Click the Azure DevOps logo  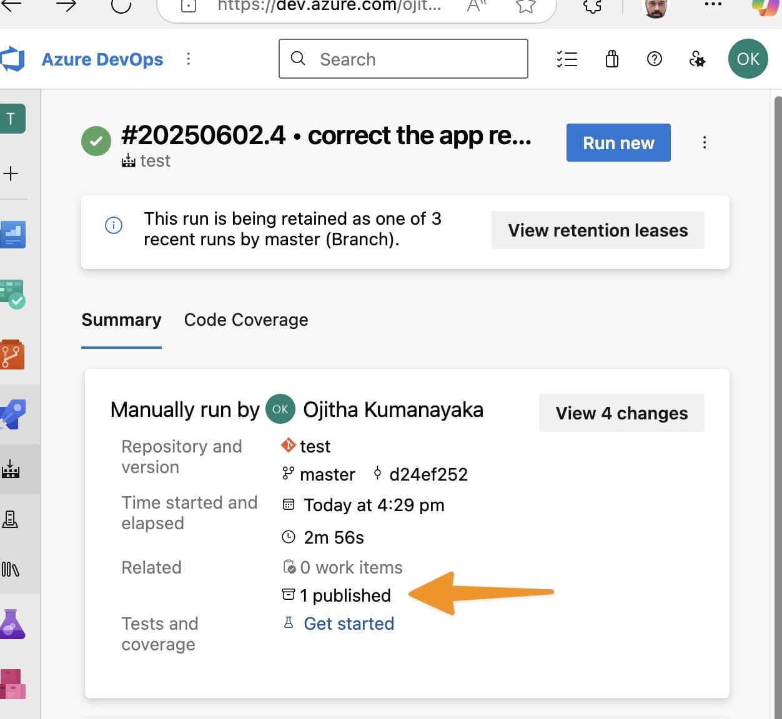coord(12,59)
